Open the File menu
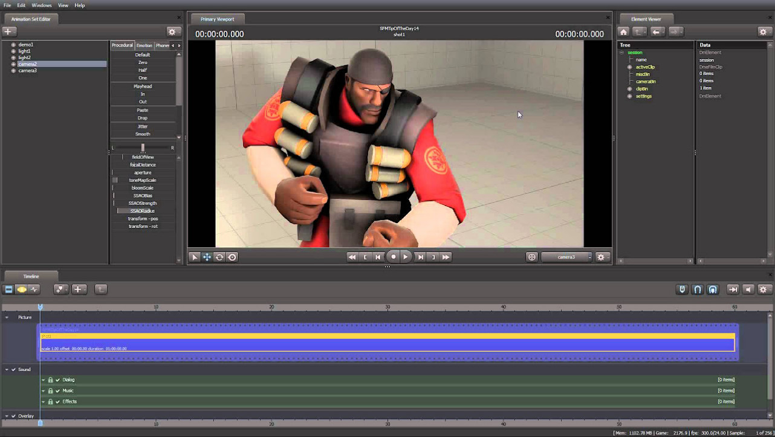The width and height of the screenshot is (775, 437). 7,5
